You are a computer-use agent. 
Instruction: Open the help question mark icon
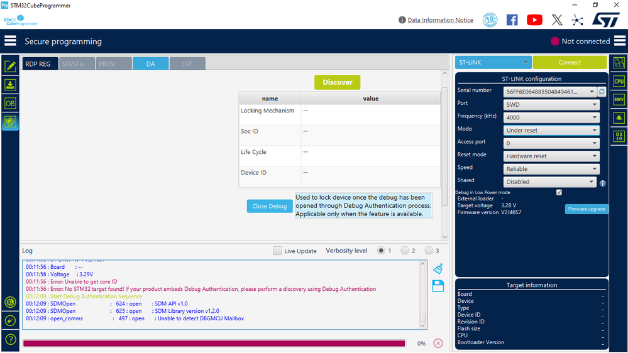[x=10, y=339]
